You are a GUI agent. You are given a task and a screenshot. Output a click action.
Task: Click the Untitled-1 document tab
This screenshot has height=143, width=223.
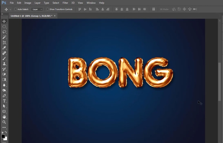tap(31, 16)
